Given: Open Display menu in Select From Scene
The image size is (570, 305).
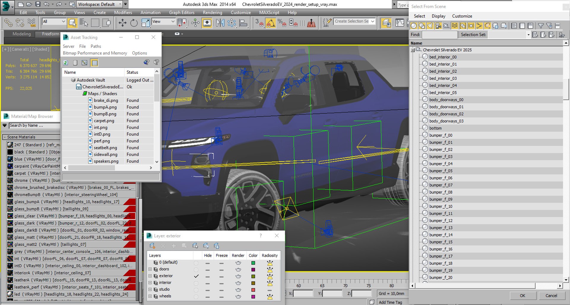Looking at the screenshot, I should (438, 16).
